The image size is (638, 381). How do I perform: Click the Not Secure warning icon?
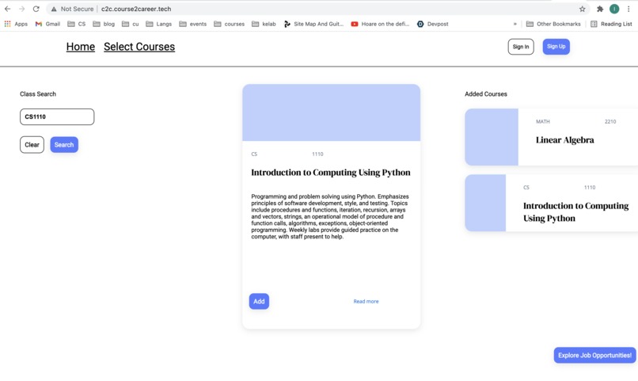pos(54,9)
